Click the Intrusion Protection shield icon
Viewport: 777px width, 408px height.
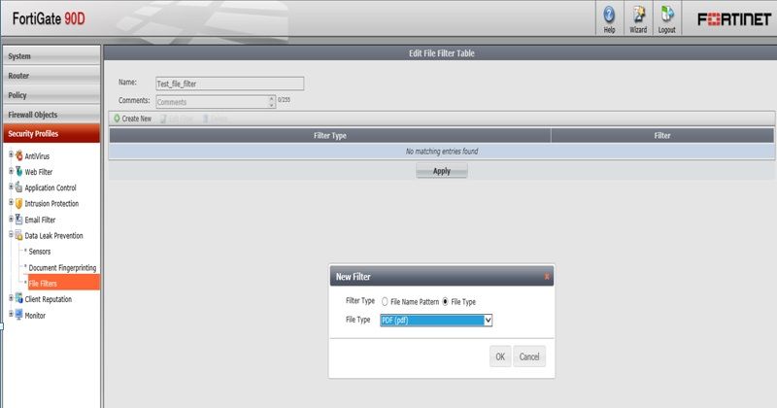(x=18, y=203)
